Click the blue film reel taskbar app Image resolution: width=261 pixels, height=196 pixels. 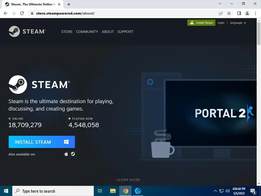(x=138, y=191)
